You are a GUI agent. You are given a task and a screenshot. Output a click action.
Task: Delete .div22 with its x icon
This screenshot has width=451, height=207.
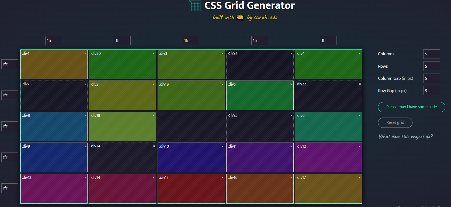pos(360,84)
